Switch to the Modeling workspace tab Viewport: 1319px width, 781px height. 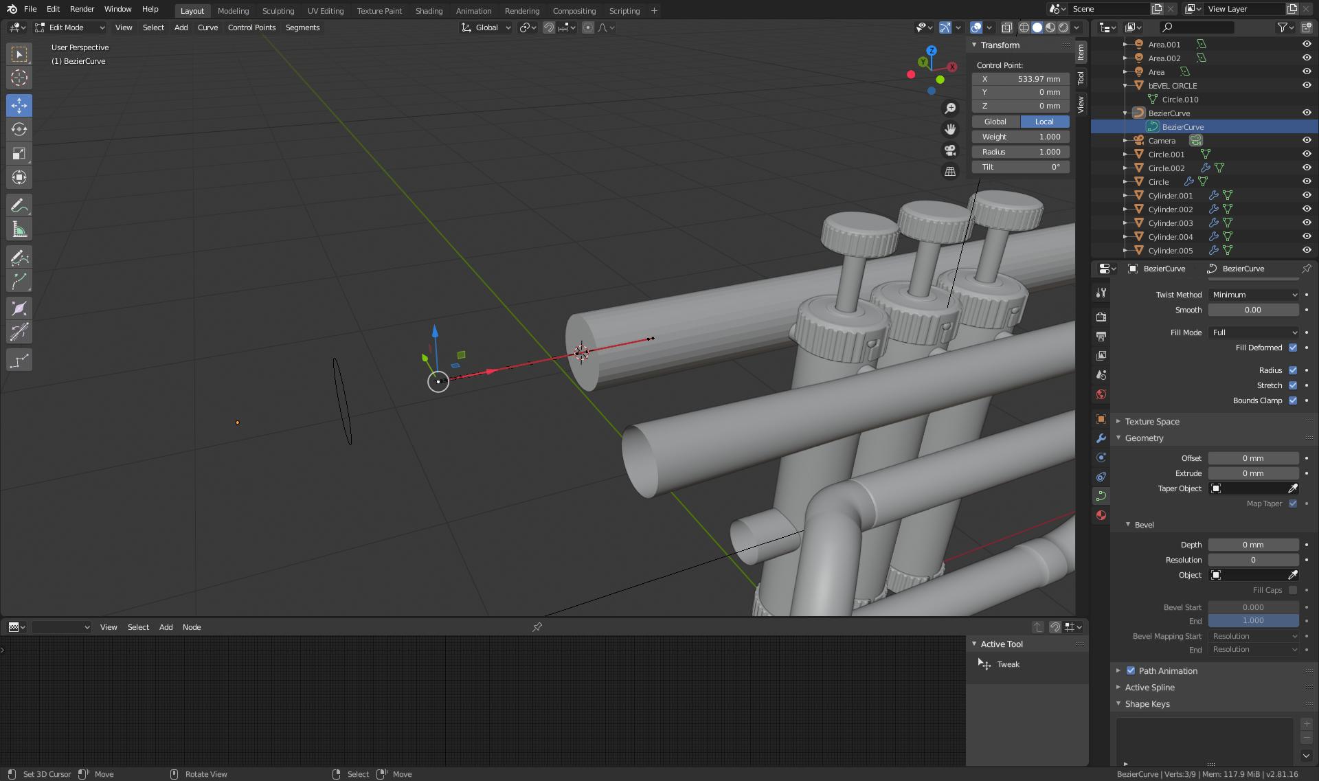pyautogui.click(x=233, y=10)
